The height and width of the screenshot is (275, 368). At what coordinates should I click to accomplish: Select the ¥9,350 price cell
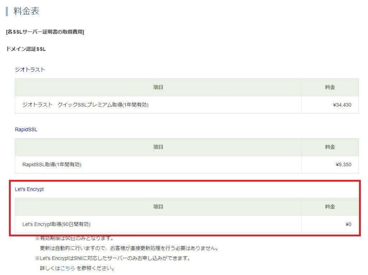(x=330, y=165)
